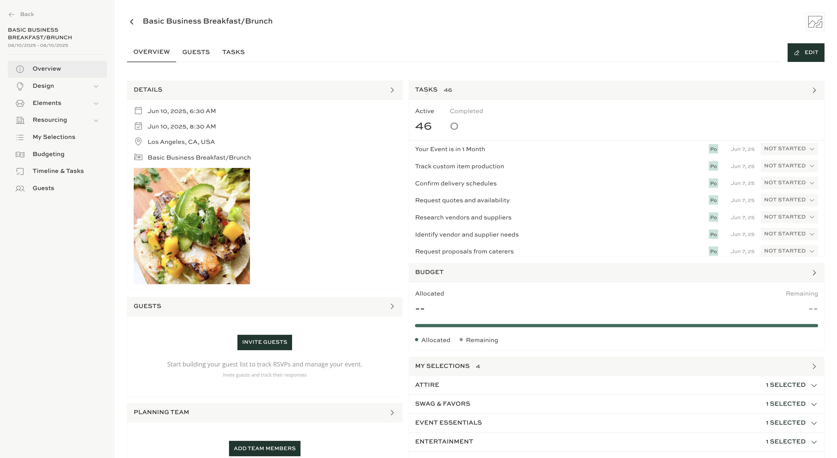Click the Jun 10, 2025, 6:30 AM start time

[182, 111]
